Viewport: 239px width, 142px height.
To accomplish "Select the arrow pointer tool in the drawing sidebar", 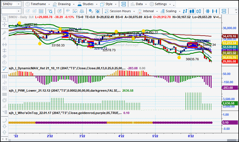I will click(5, 19).
